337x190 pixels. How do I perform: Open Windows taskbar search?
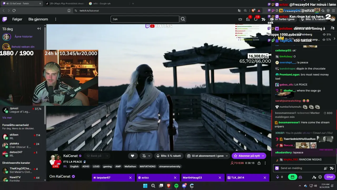153,186
